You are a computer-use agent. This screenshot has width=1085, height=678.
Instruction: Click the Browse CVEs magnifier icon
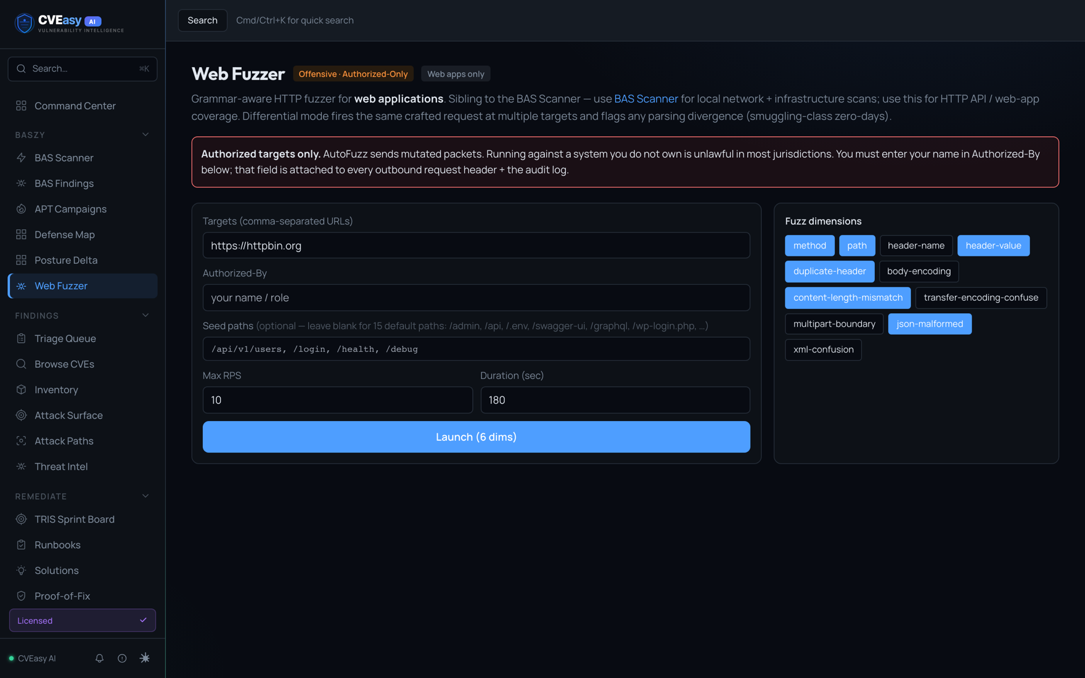[x=22, y=364]
